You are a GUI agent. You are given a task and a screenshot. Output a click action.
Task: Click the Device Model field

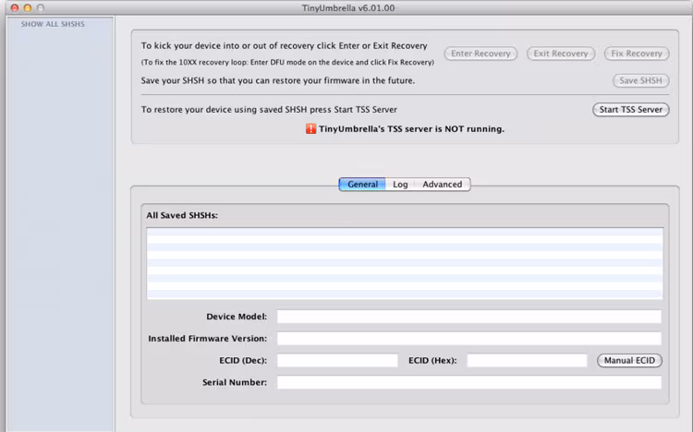point(468,317)
